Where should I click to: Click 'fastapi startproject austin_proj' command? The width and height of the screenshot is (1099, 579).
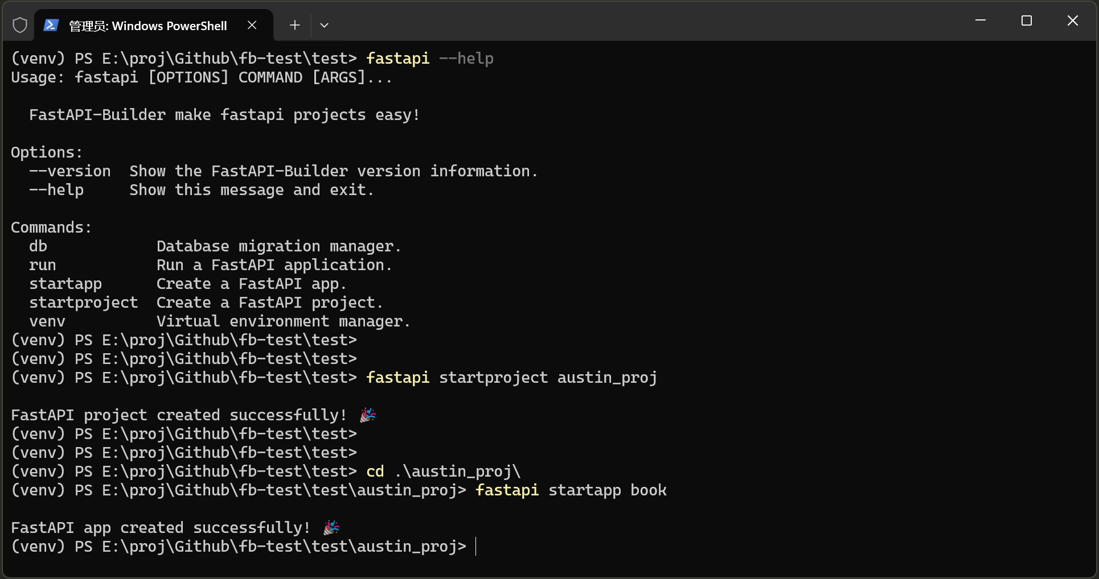point(512,378)
